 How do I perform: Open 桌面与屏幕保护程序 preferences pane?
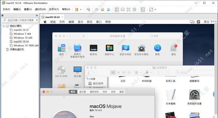pos(77,51)
